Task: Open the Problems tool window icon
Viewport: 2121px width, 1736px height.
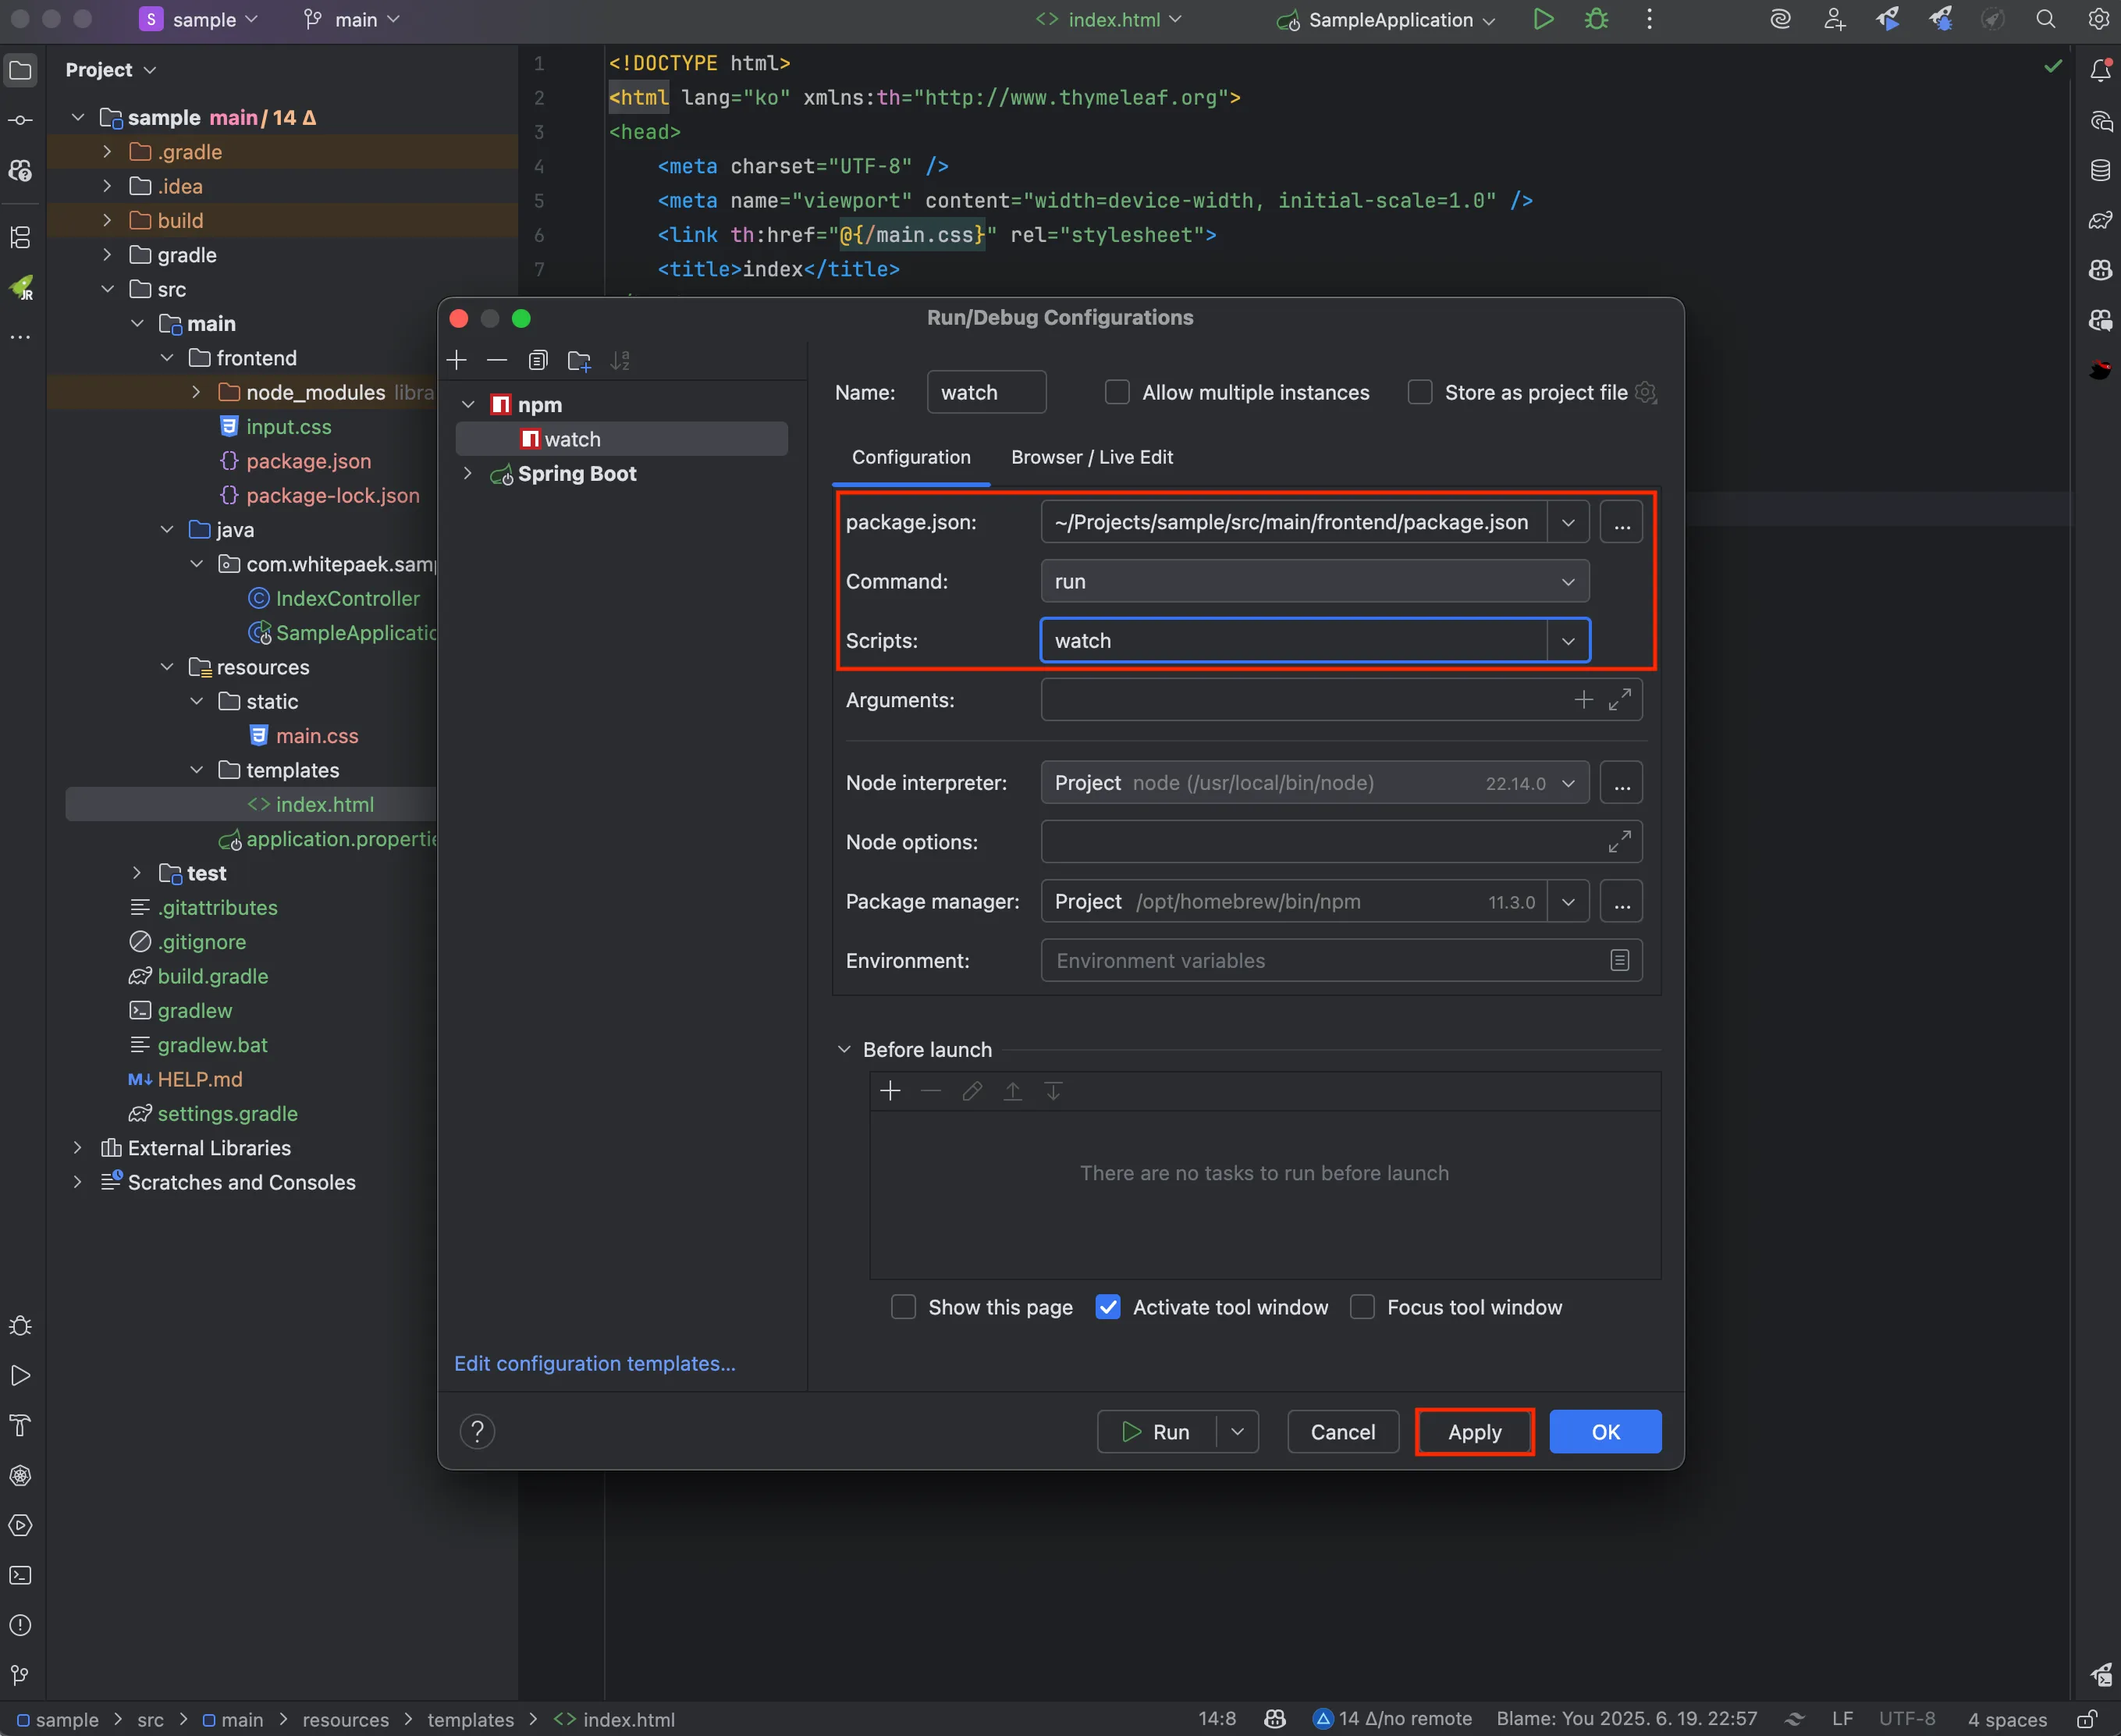Action: coord(20,1626)
